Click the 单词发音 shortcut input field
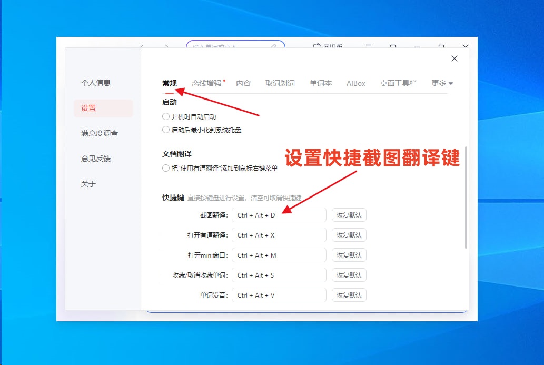The image size is (544, 365). click(x=279, y=295)
